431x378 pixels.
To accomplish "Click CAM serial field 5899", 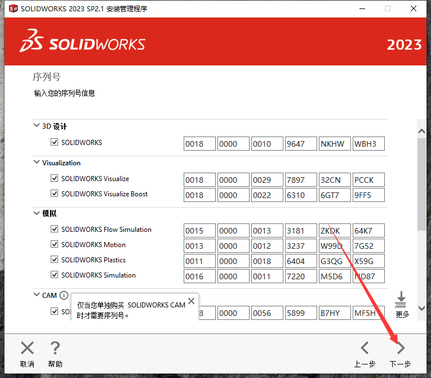I will [x=301, y=313].
